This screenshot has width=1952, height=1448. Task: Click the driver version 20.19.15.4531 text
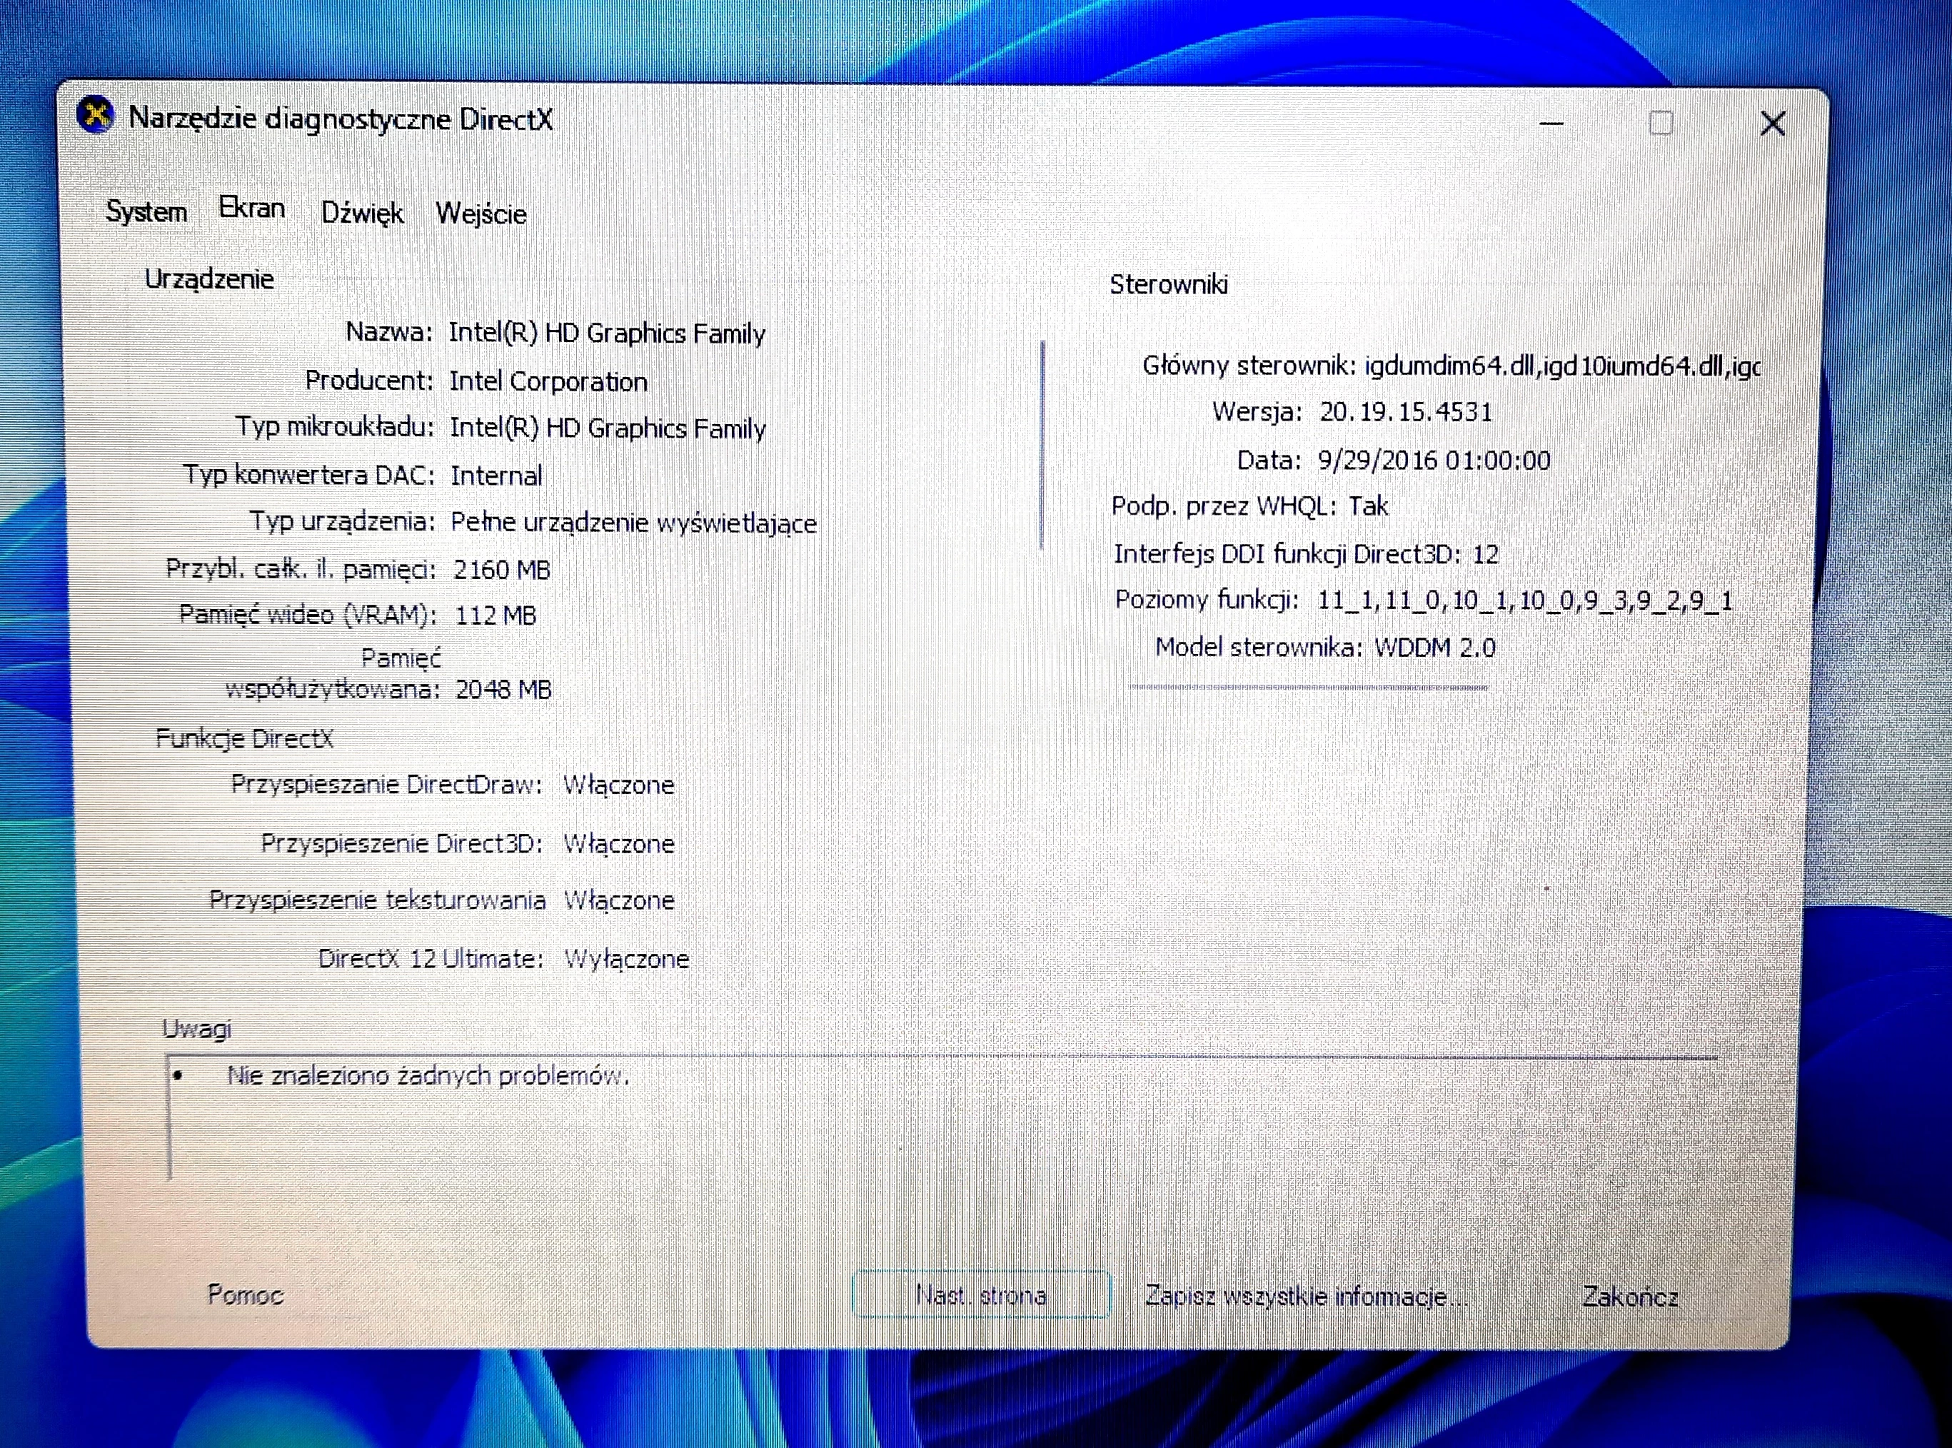pos(1405,412)
